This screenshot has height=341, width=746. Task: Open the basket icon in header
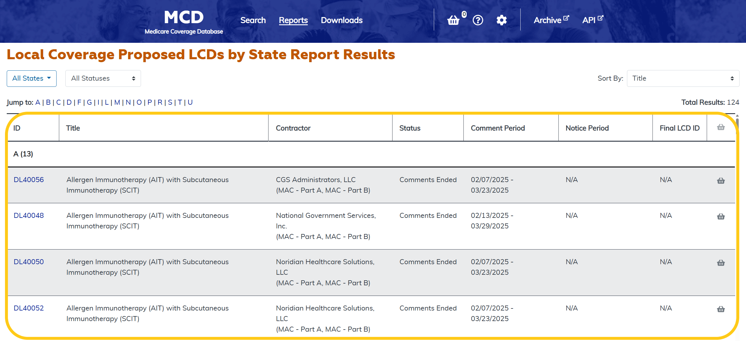453,20
